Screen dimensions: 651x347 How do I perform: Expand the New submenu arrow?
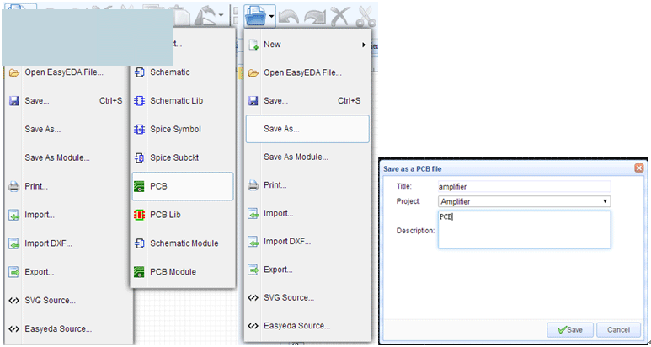click(364, 45)
